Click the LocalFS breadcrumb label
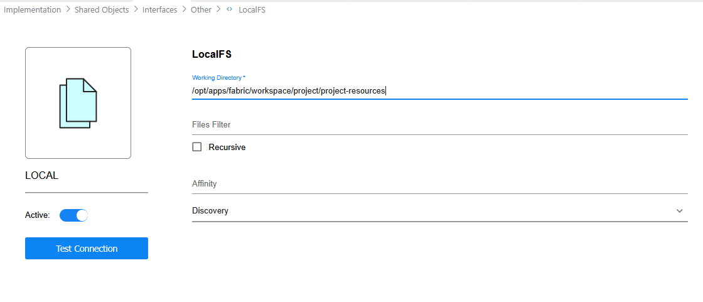This screenshot has width=703, height=302. point(252,10)
